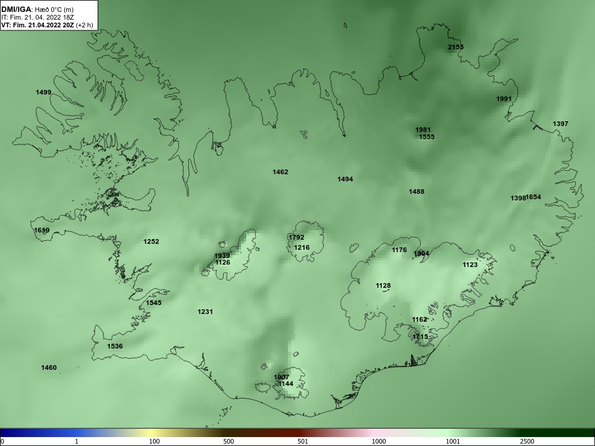Select the 1216 value on Hofsjökull
595x446 pixels.
(302, 247)
